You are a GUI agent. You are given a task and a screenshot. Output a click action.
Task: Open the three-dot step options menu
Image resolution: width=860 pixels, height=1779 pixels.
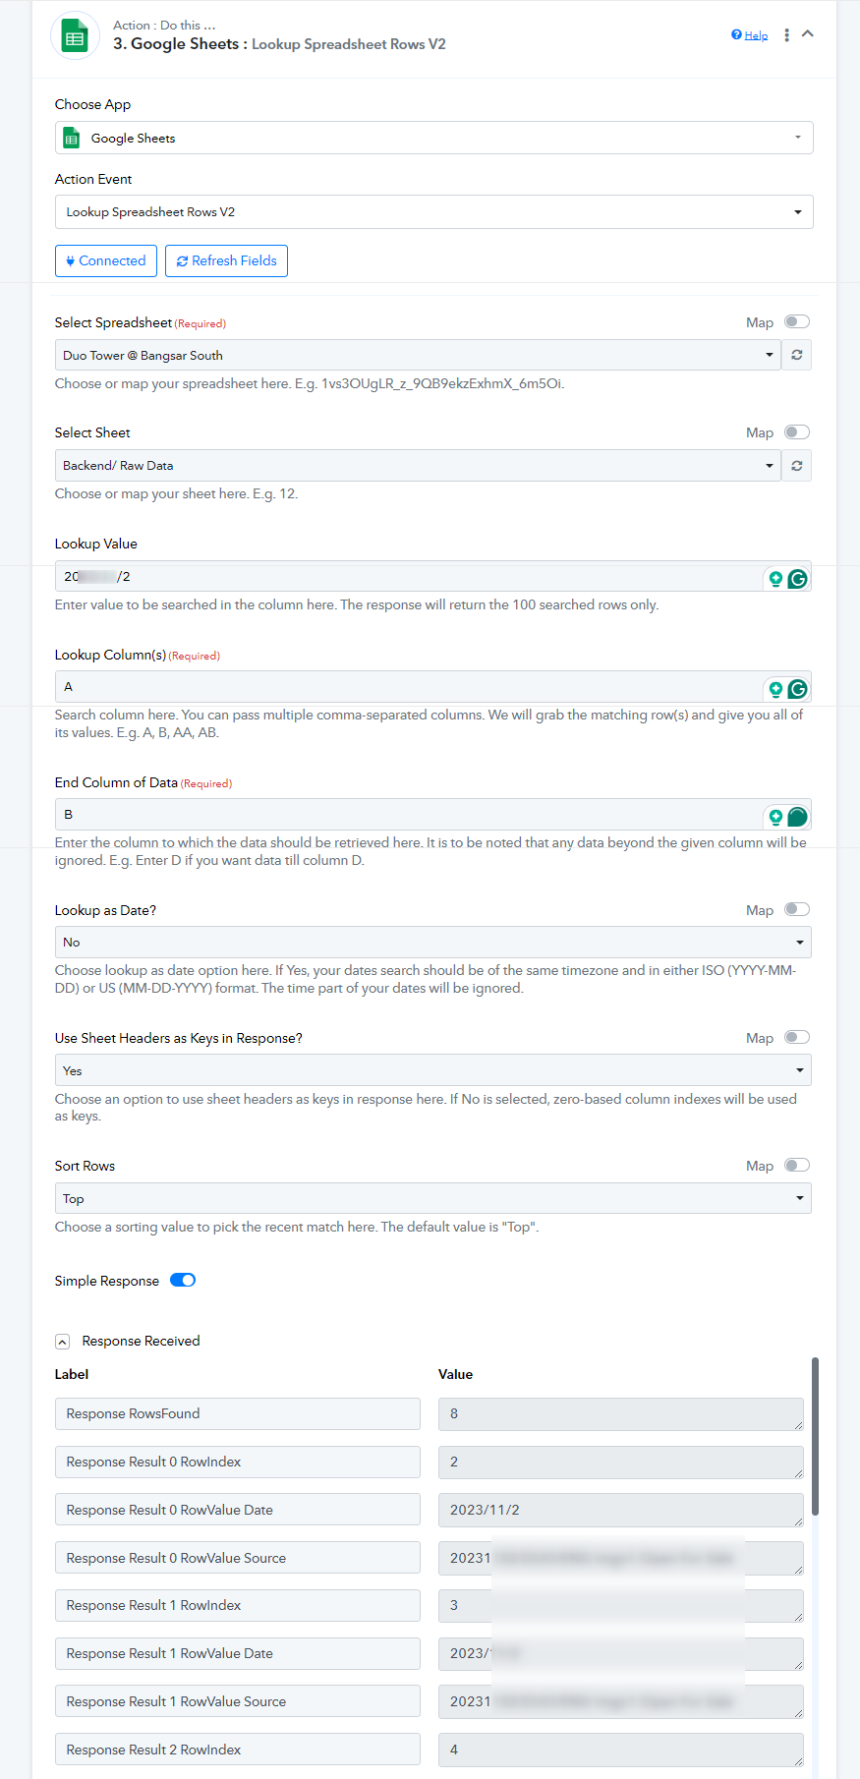[786, 35]
